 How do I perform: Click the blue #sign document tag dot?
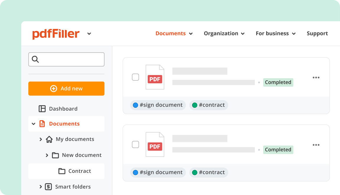135,105
